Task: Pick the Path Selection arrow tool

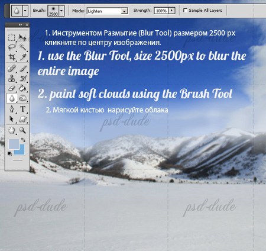Action: [12, 119]
